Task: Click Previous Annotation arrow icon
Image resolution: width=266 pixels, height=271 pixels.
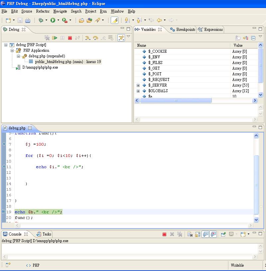Action: [x=139, y=20]
